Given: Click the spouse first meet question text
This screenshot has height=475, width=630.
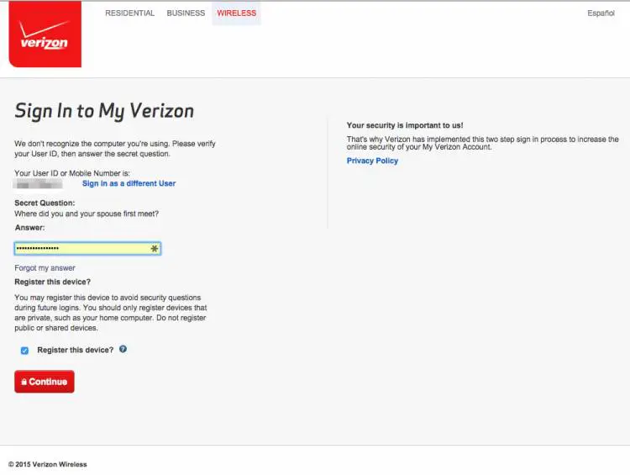Looking at the screenshot, I should (x=87, y=214).
